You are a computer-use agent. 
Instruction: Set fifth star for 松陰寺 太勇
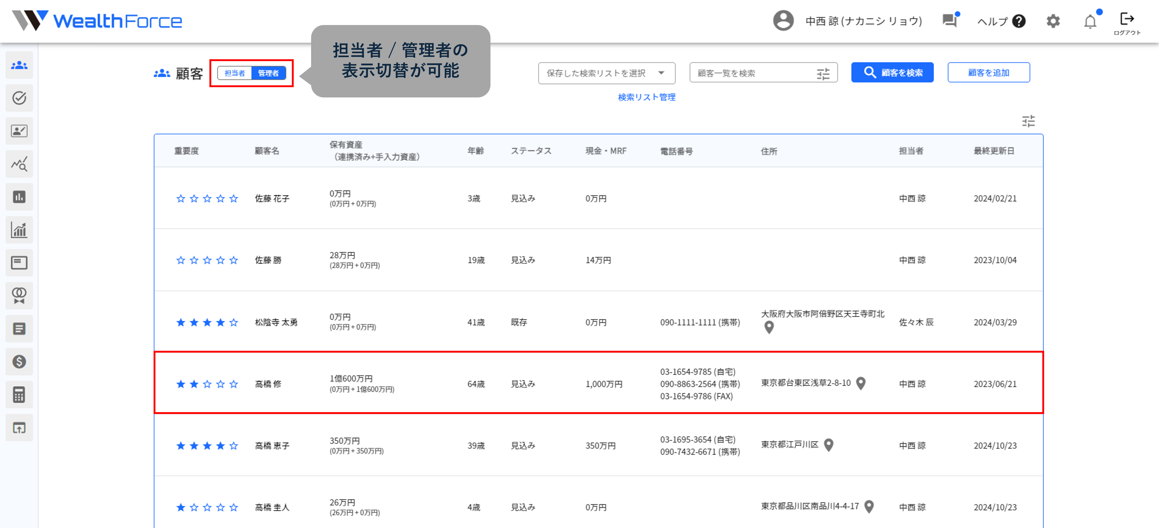click(233, 322)
